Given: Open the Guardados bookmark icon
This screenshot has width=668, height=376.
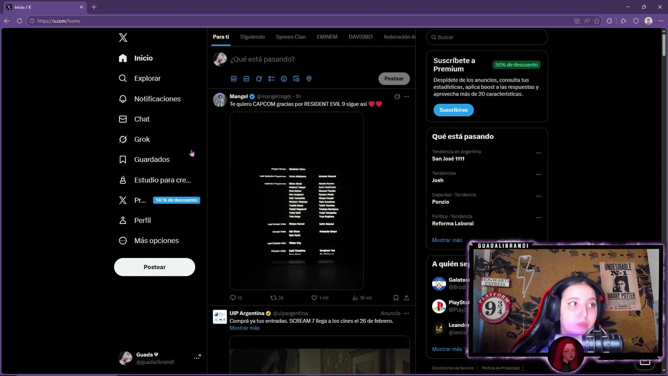Looking at the screenshot, I should pos(123,159).
